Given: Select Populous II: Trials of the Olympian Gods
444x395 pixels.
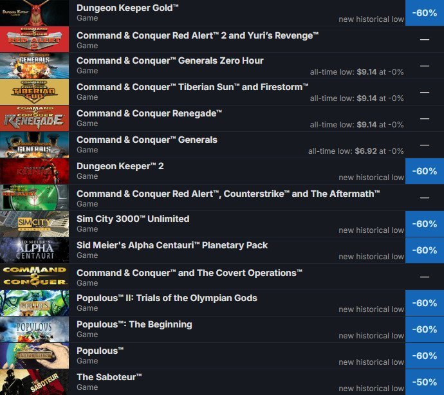Looking at the screenshot, I should (x=167, y=298).
